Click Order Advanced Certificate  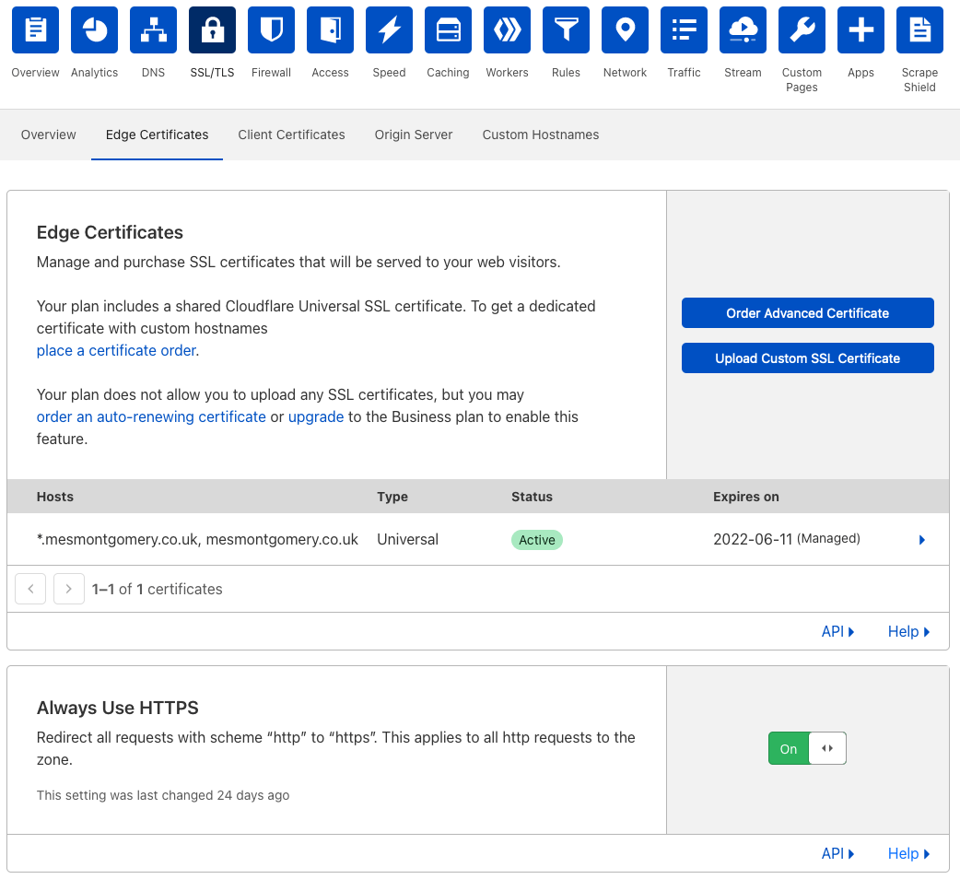[x=807, y=312]
